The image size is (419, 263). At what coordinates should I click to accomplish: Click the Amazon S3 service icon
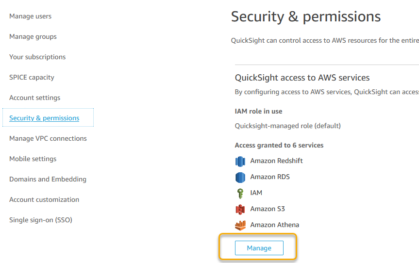point(240,209)
